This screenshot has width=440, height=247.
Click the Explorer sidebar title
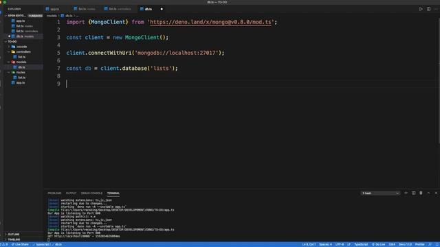coord(14,9)
